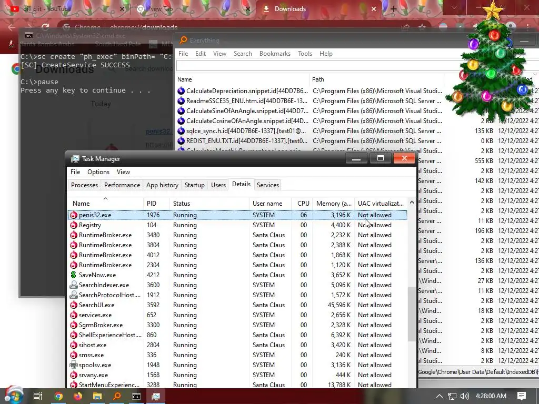The image size is (539, 404).
Task: Click the Task Manager taskbar icon
Action: [156, 396]
